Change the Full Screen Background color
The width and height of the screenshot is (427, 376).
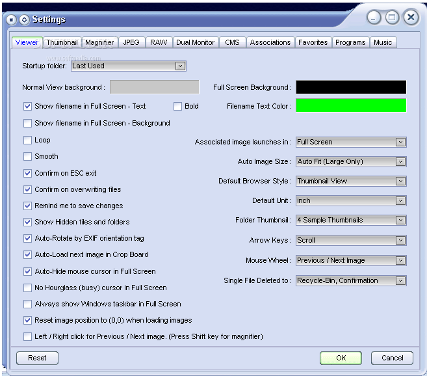coord(351,87)
